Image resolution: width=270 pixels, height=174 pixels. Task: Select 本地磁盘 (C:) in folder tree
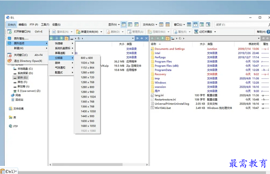pos(25,69)
